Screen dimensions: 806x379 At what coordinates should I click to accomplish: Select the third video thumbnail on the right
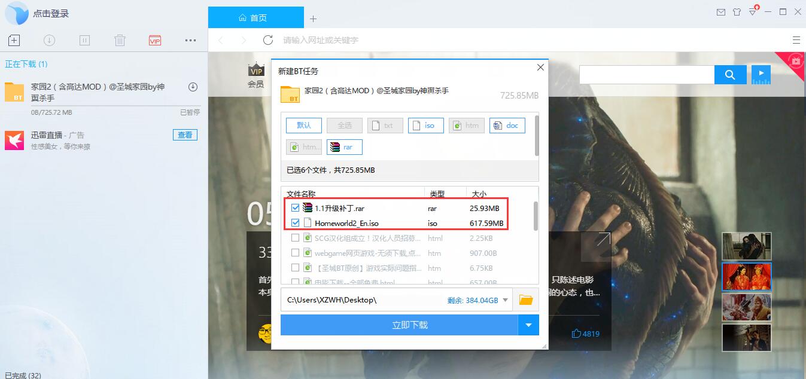(747, 307)
